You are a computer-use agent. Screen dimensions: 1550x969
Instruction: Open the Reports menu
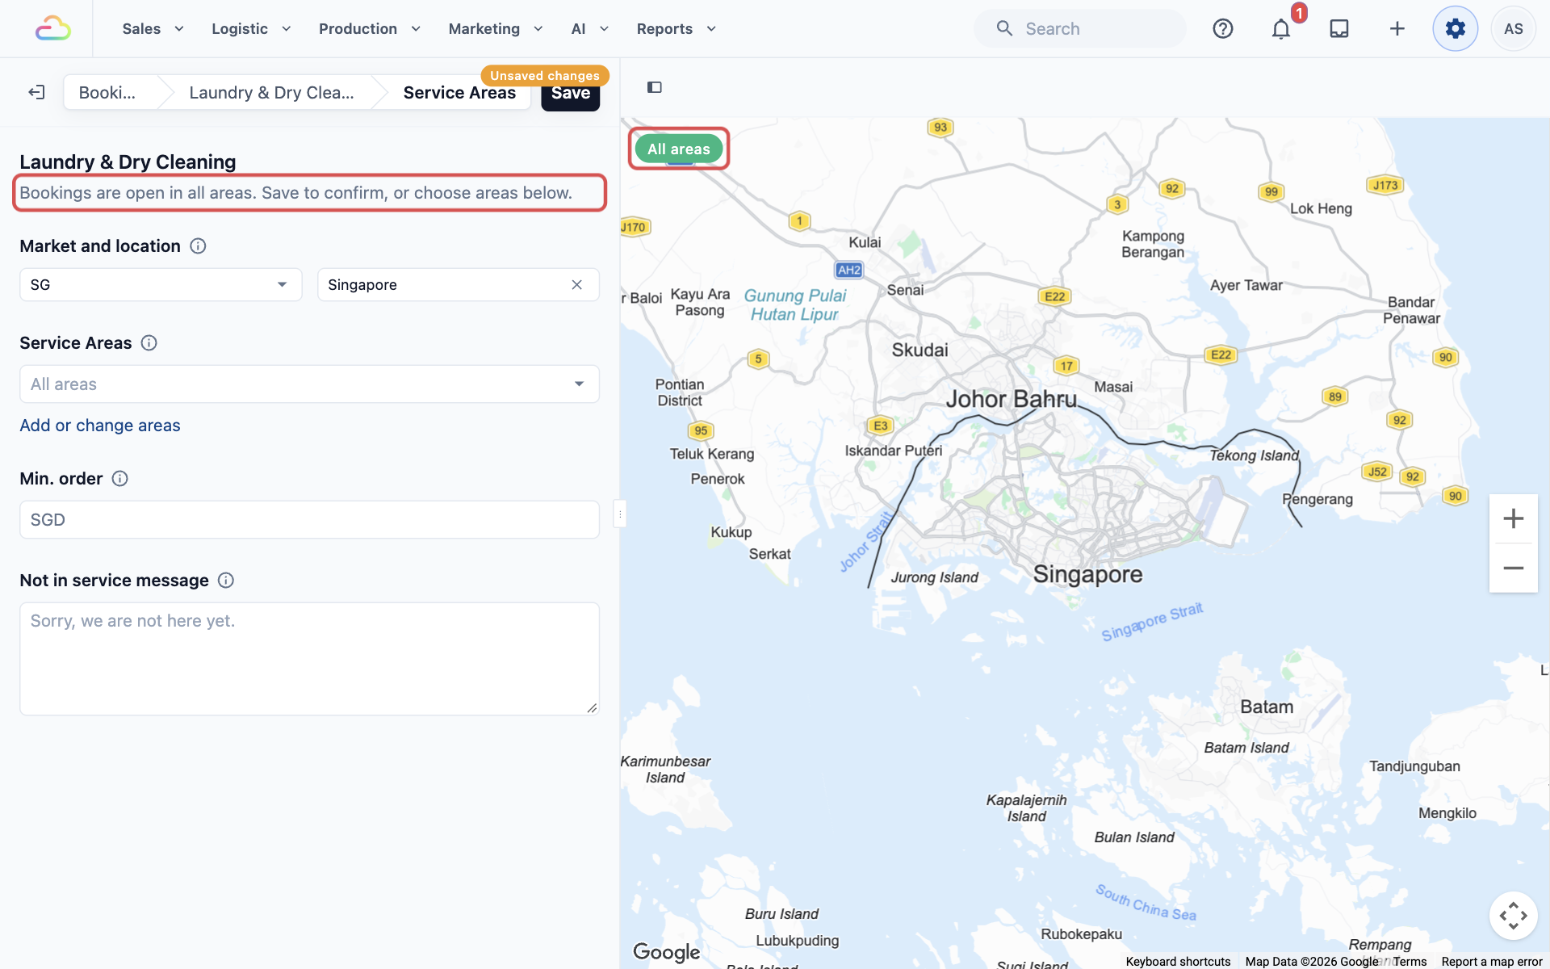coord(677,29)
